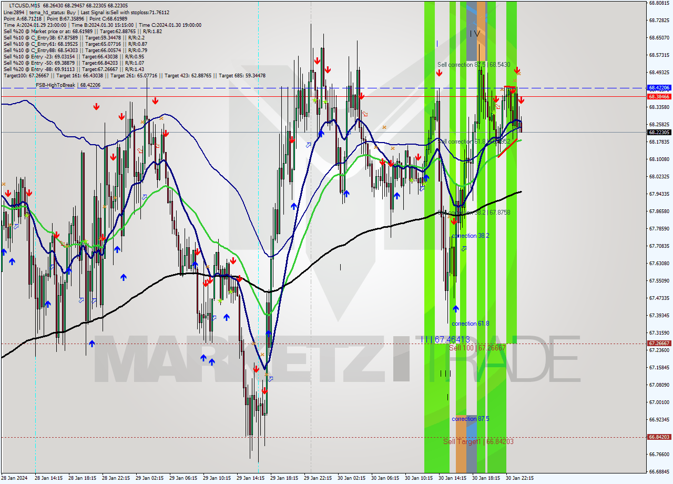The height and width of the screenshot is (484, 673).
Task: Click the 67.78590 price axis label
Action: click(659, 228)
